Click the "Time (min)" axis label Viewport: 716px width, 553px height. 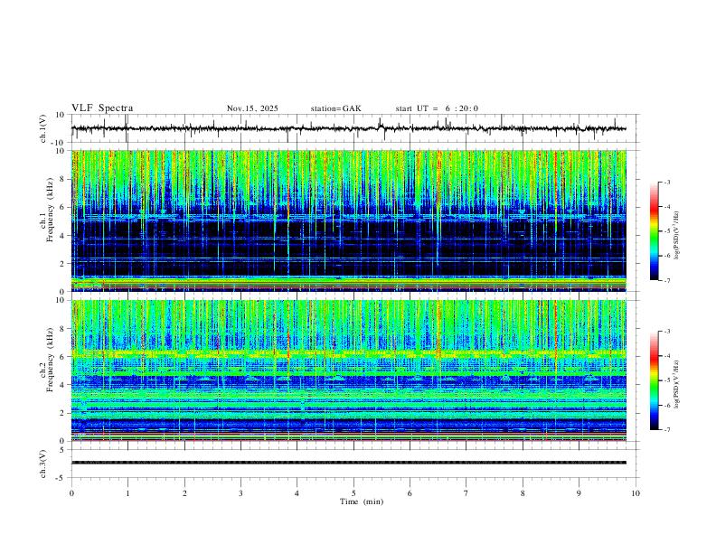click(362, 501)
